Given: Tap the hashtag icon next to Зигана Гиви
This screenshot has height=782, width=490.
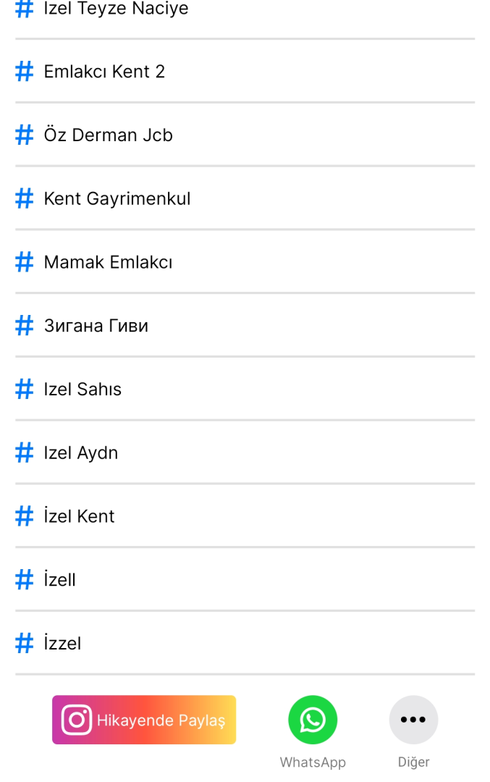Looking at the screenshot, I should pos(25,326).
